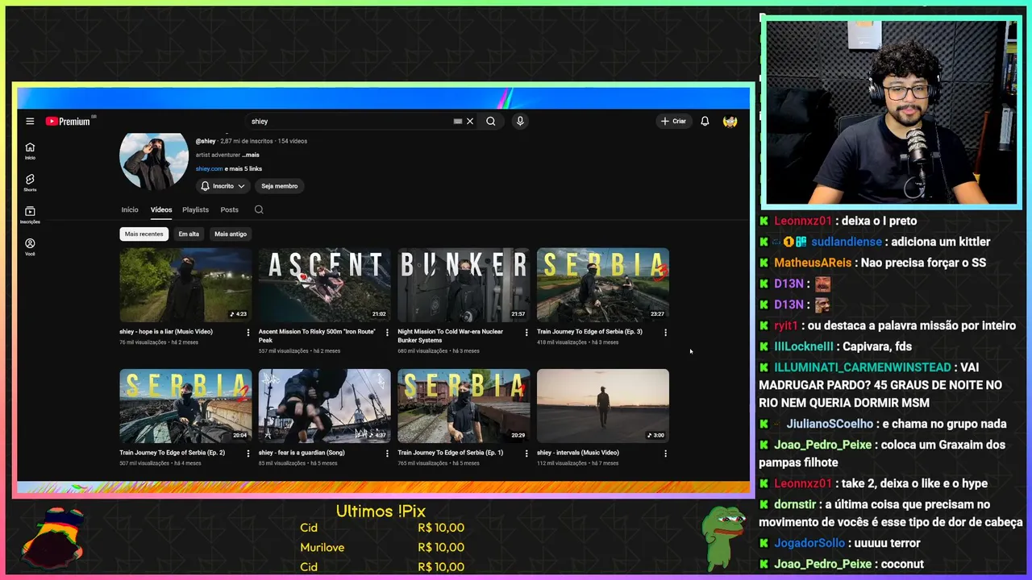Open the Serbia Ep. 3 thumbnail

tap(603, 285)
